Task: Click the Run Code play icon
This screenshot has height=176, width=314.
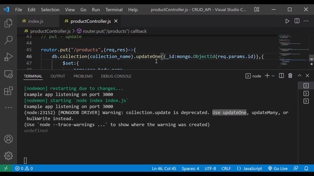Action: click(x=287, y=21)
